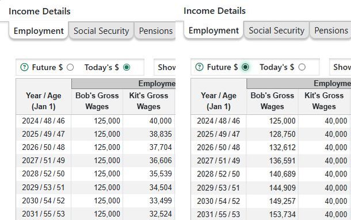Select Future $ radio in left panel
351x220 pixels.
70,67
